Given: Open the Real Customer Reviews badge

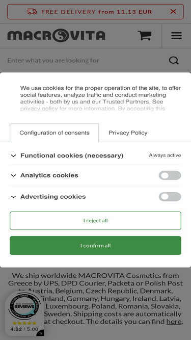Looking at the screenshot, I should pos(24,306).
